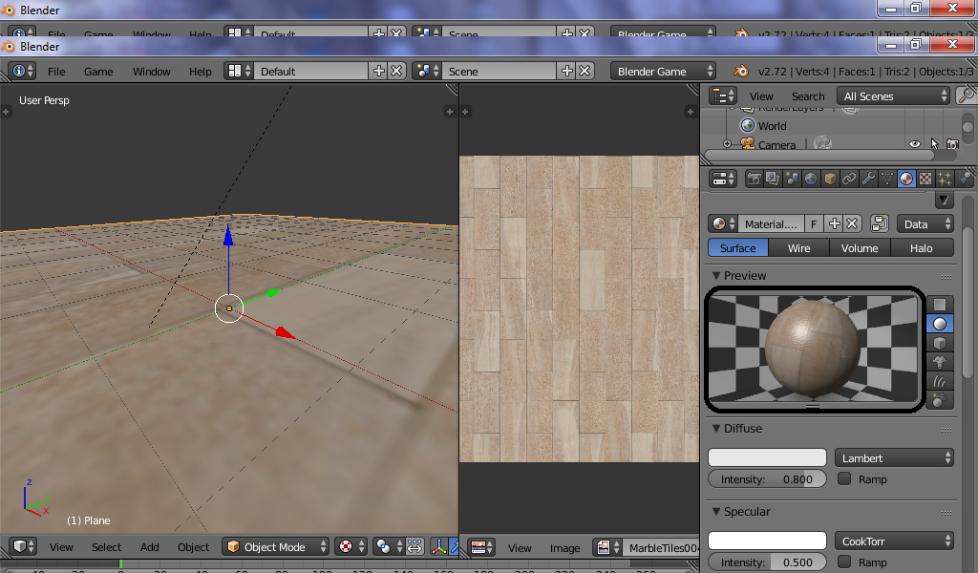
Task: Enable Ramp checkbox under Diffuse
Action: pyautogui.click(x=844, y=478)
